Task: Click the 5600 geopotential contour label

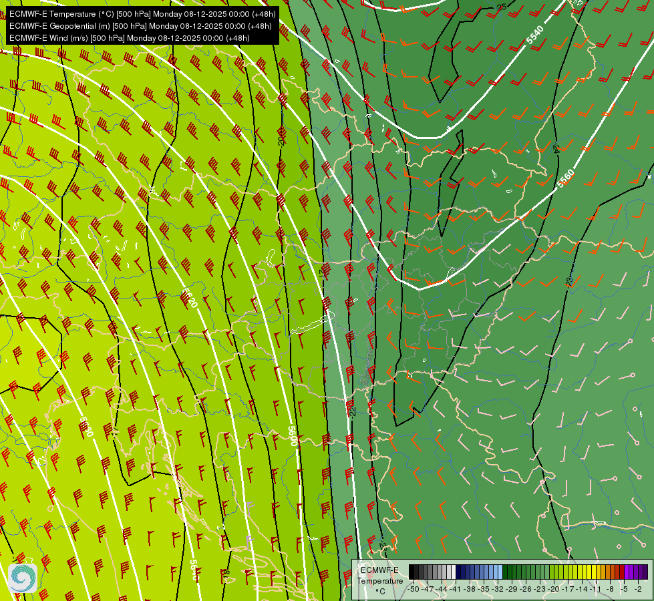Action: point(293,436)
